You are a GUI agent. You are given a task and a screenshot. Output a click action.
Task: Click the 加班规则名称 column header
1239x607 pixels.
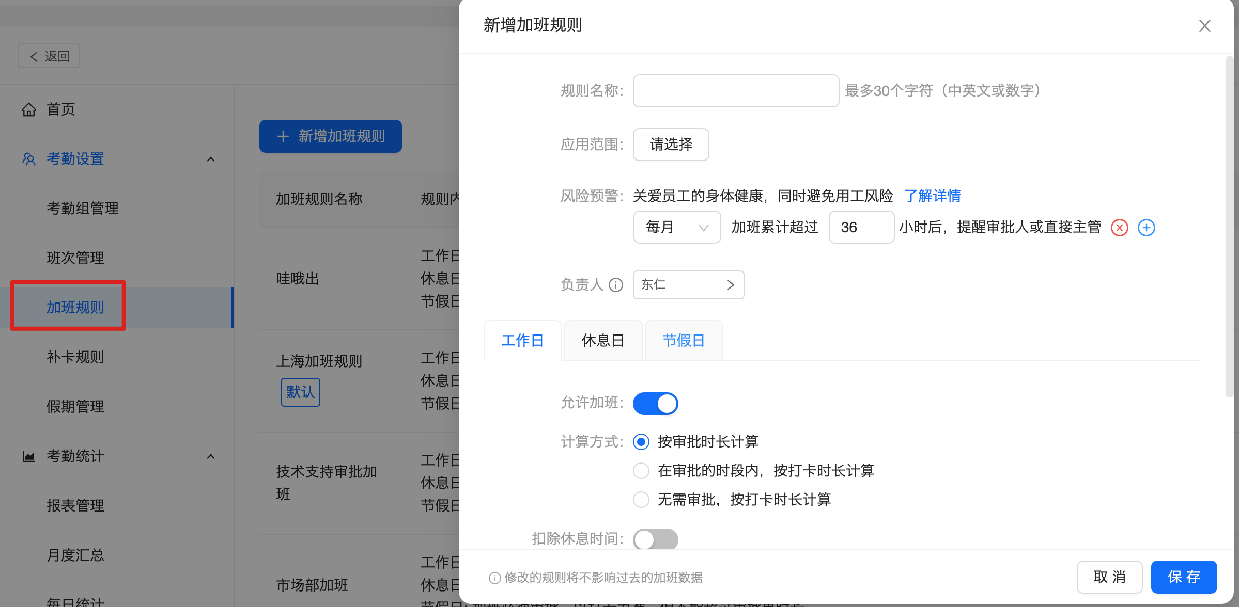coord(319,199)
